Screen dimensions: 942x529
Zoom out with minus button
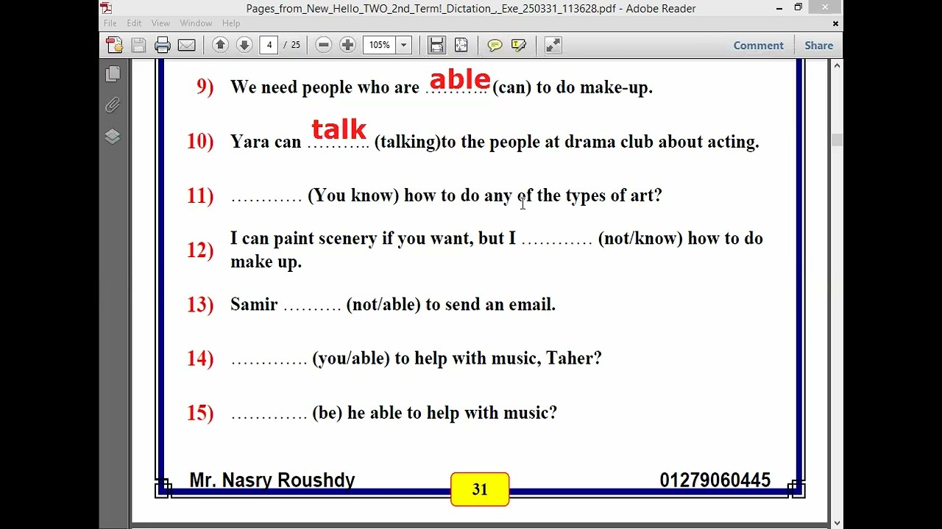pyautogui.click(x=323, y=46)
